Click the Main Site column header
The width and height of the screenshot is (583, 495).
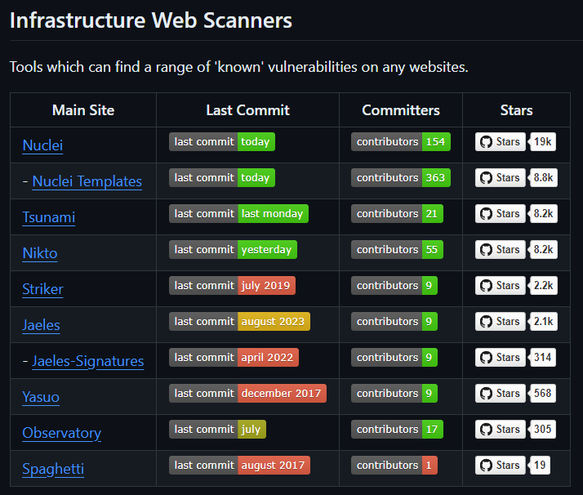tap(83, 110)
